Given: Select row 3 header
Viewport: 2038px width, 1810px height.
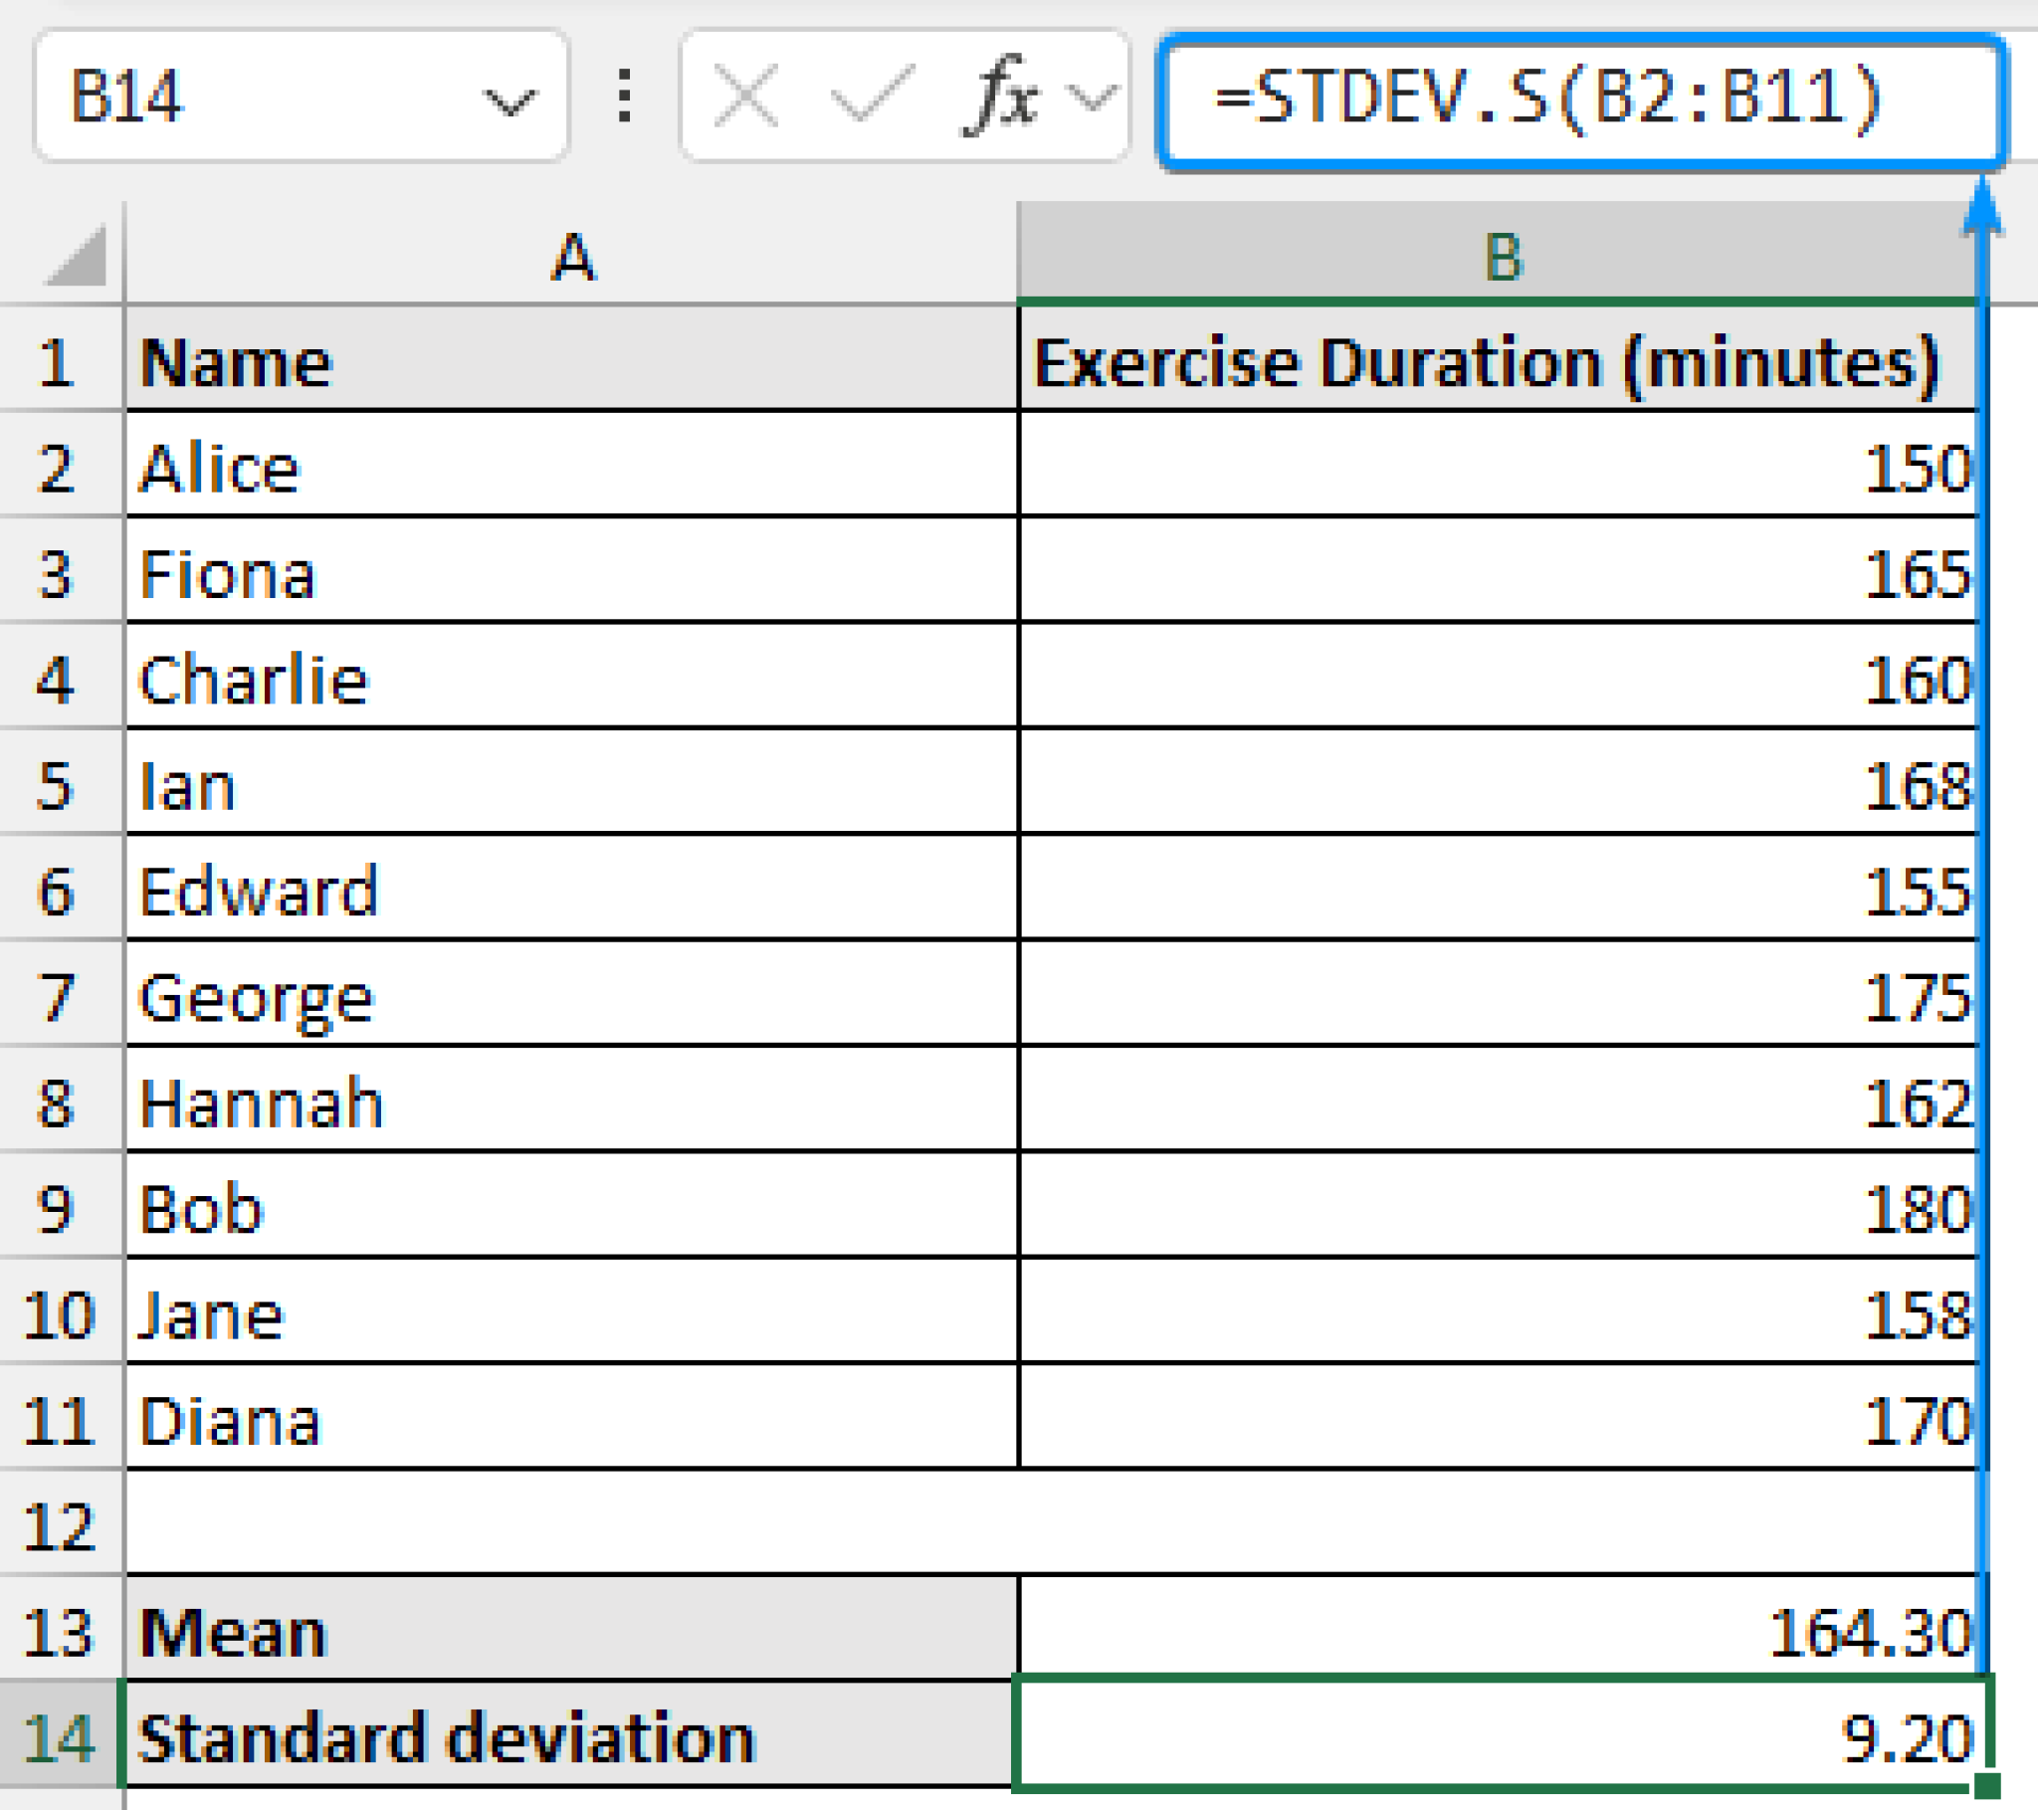Looking at the screenshot, I should [61, 570].
